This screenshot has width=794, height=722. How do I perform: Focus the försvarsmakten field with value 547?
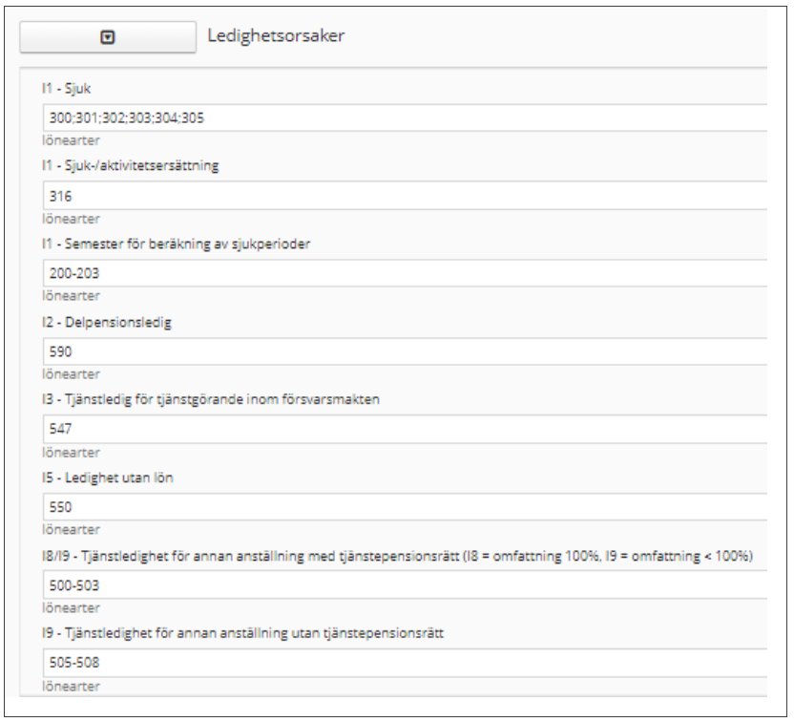pyautogui.click(x=405, y=429)
